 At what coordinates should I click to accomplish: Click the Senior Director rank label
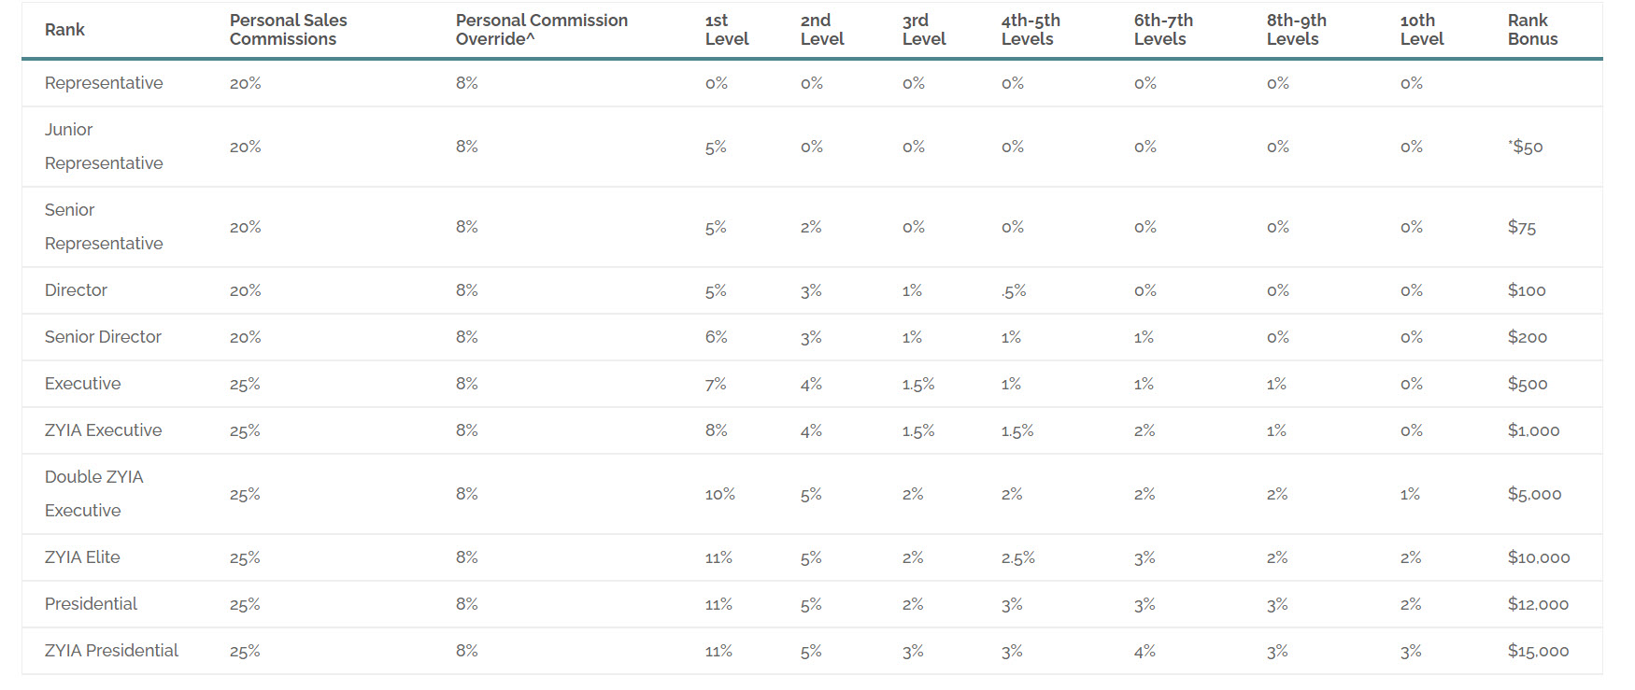[x=103, y=337]
